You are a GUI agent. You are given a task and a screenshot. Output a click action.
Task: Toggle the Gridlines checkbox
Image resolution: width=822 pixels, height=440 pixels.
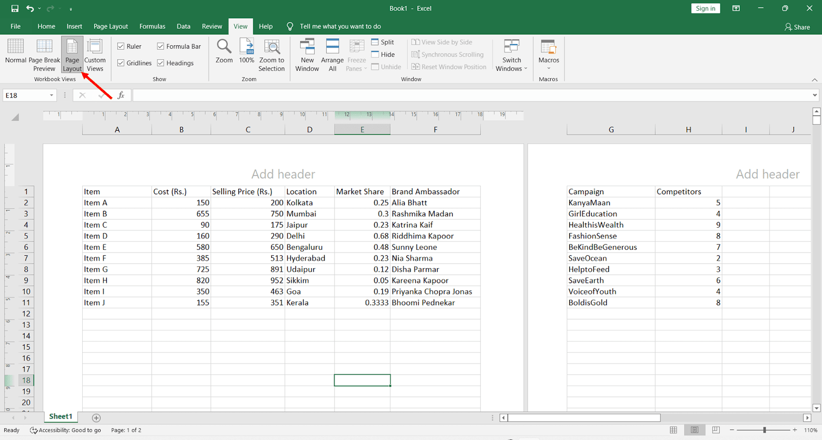(x=121, y=63)
